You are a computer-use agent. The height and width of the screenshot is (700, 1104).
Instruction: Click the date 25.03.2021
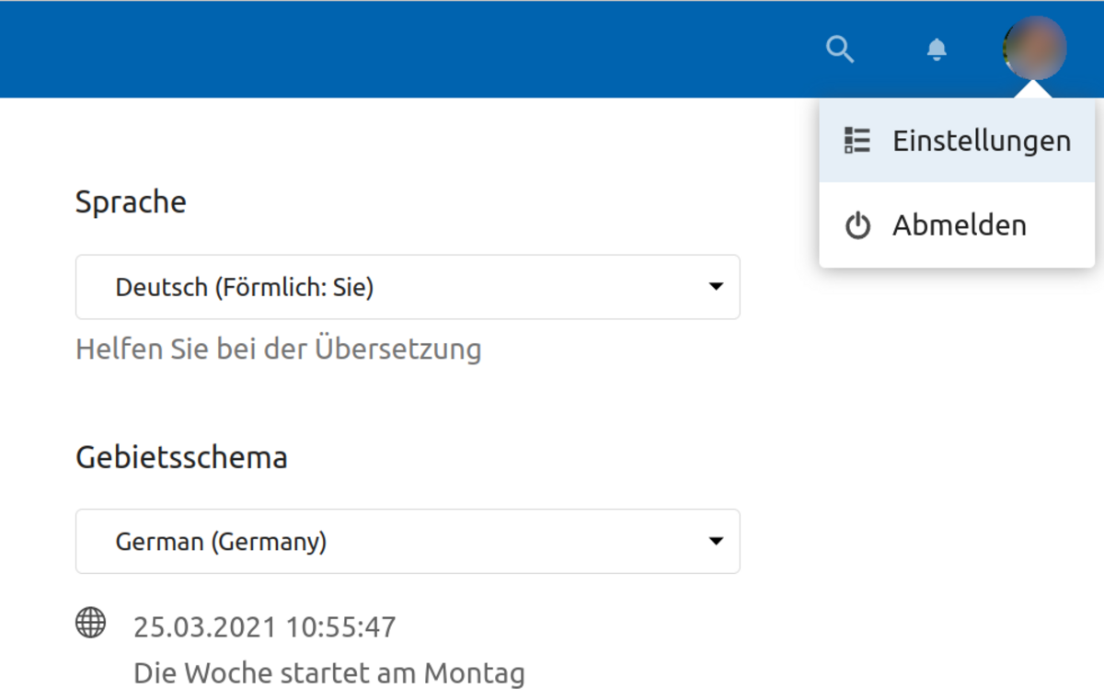pyautogui.click(x=205, y=627)
